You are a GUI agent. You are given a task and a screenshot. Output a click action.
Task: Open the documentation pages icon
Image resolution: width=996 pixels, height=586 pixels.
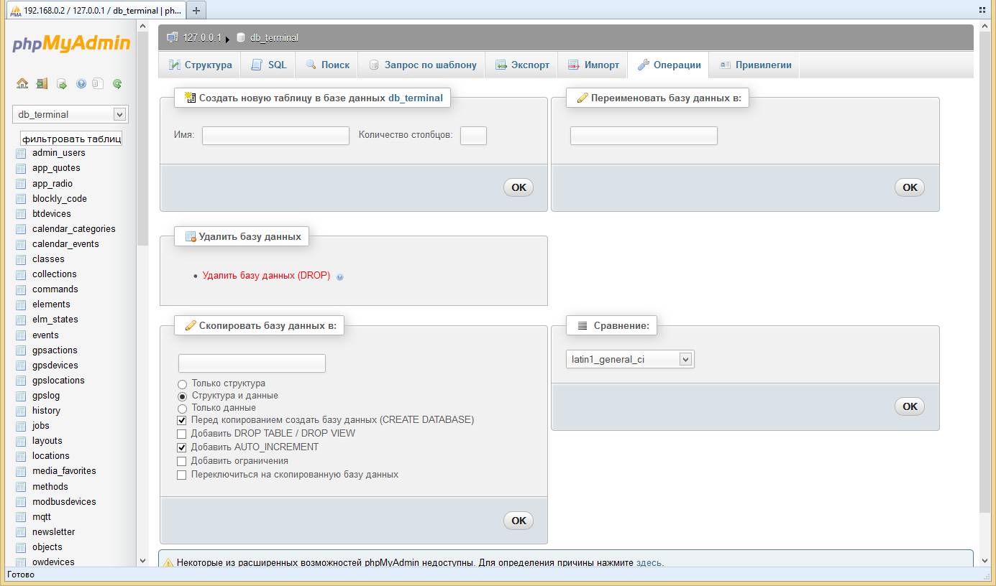tap(99, 83)
